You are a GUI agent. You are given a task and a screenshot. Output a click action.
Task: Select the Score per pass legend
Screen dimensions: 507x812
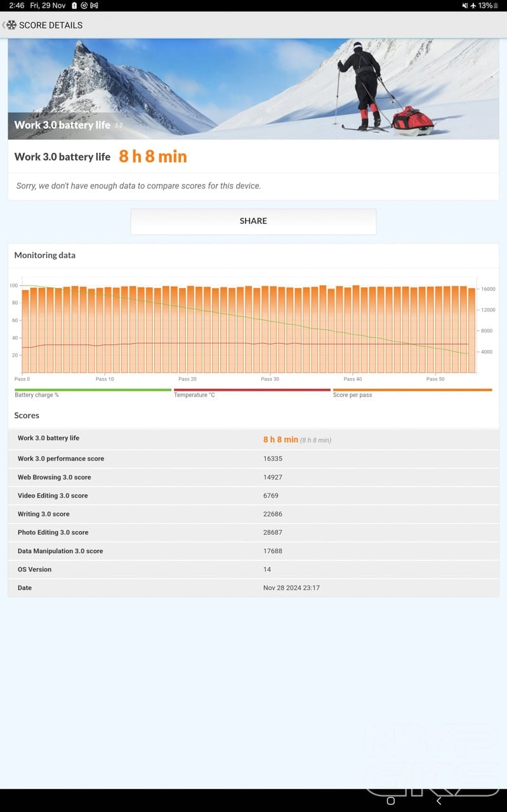click(352, 395)
